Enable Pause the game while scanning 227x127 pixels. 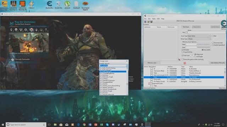click(183, 59)
